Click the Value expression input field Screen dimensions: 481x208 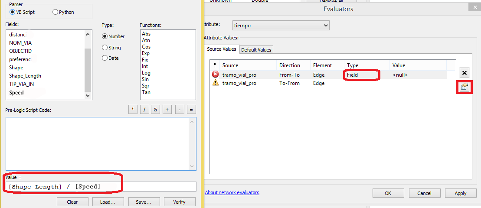[100, 186]
